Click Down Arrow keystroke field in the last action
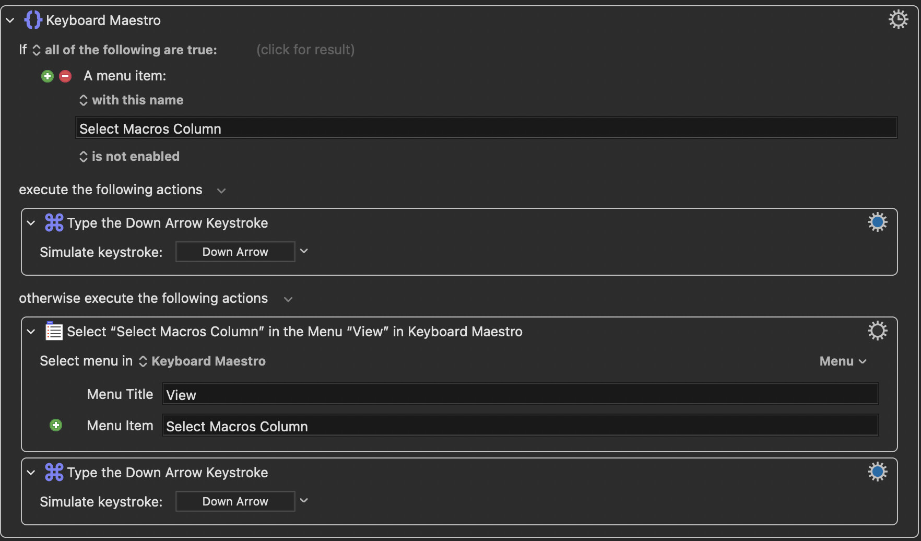The height and width of the screenshot is (541, 921). point(235,501)
